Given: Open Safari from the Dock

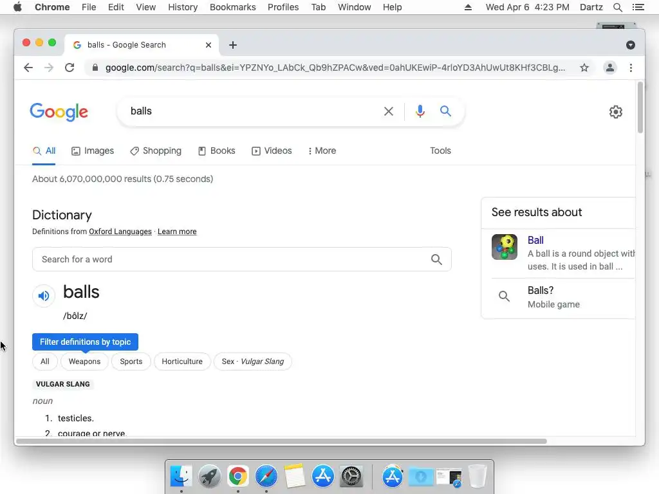Looking at the screenshot, I should [x=266, y=476].
